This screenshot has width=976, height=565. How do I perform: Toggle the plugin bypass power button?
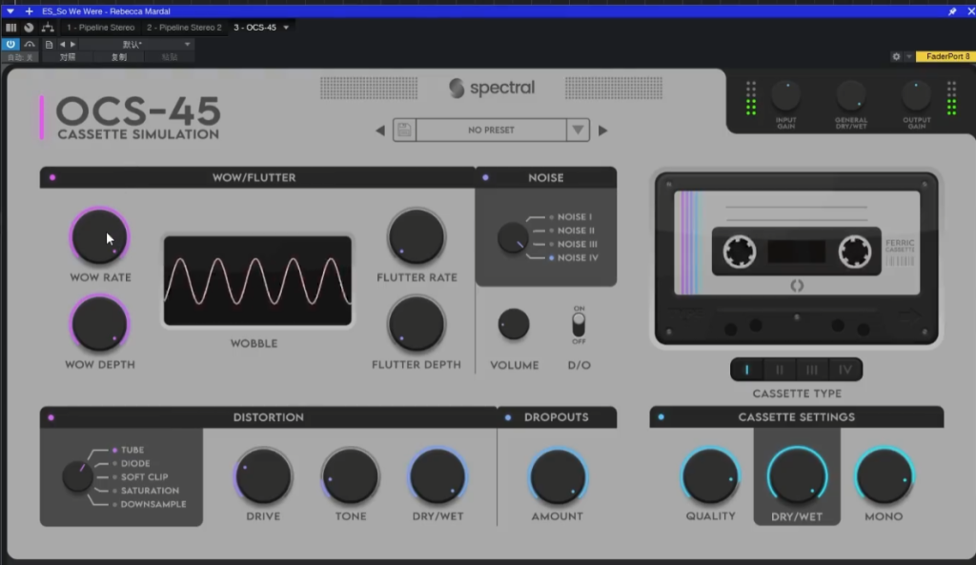click(10, 44)
